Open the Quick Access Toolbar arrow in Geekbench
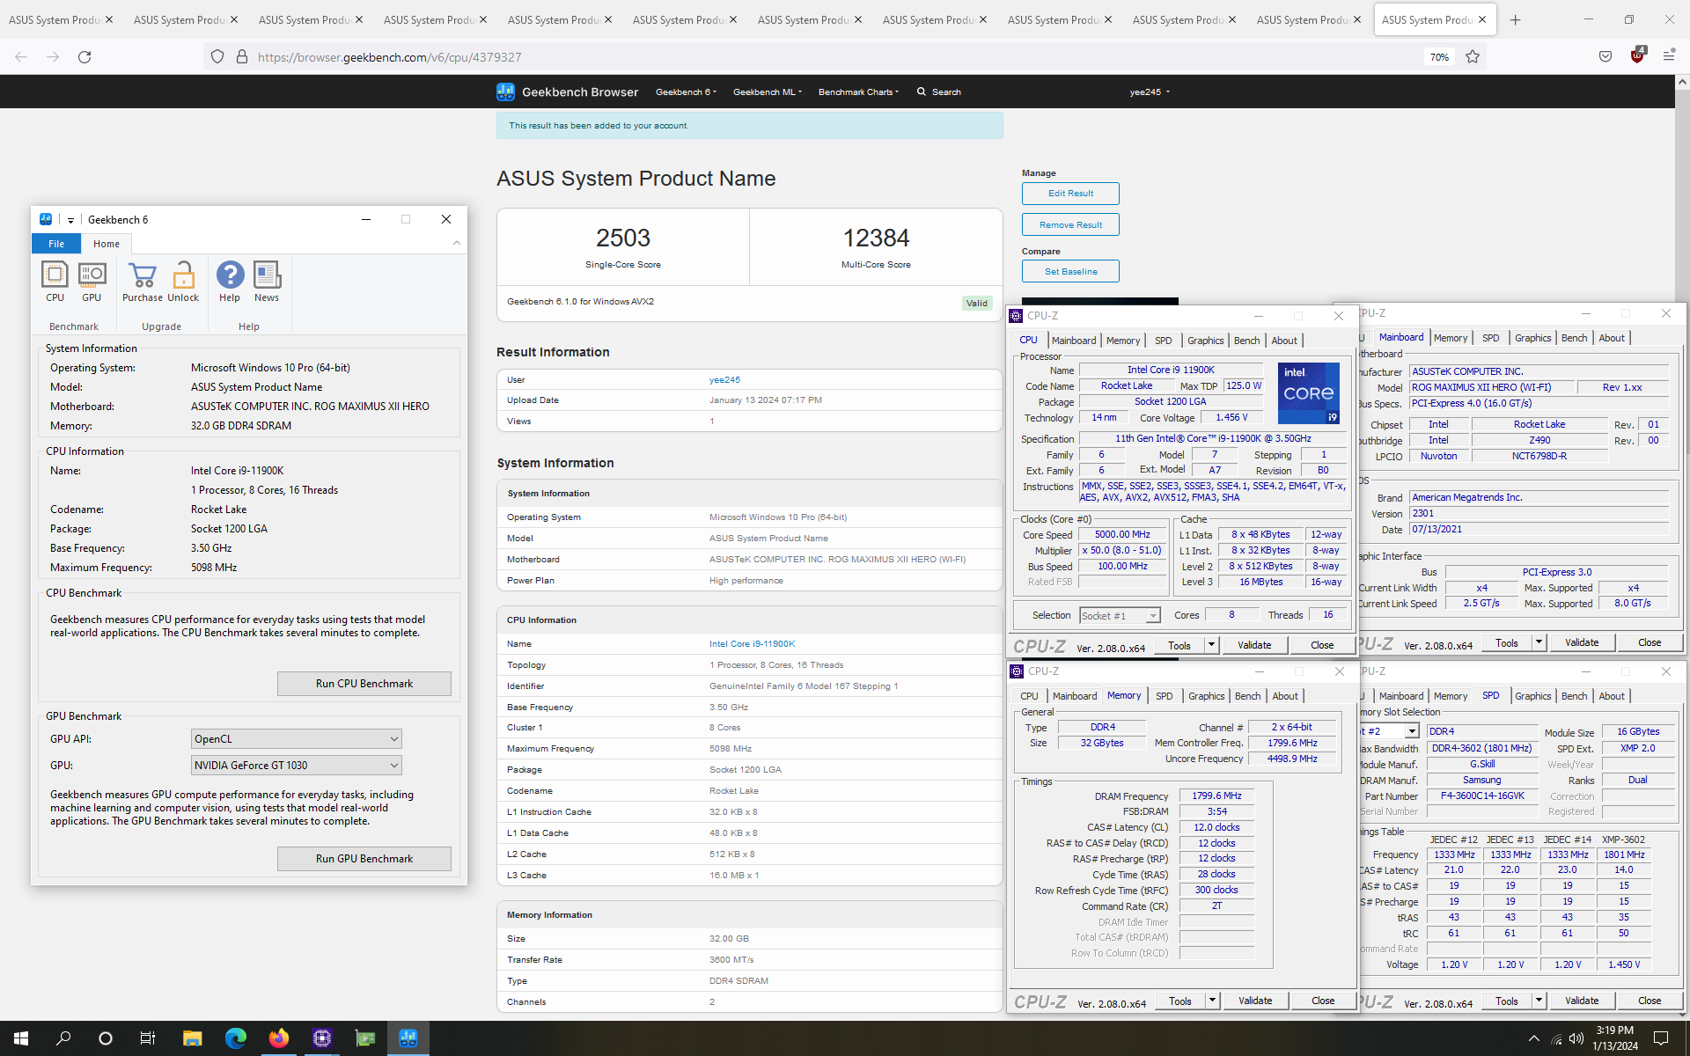The image size is (1690, 1056). (x=70, y=220)
